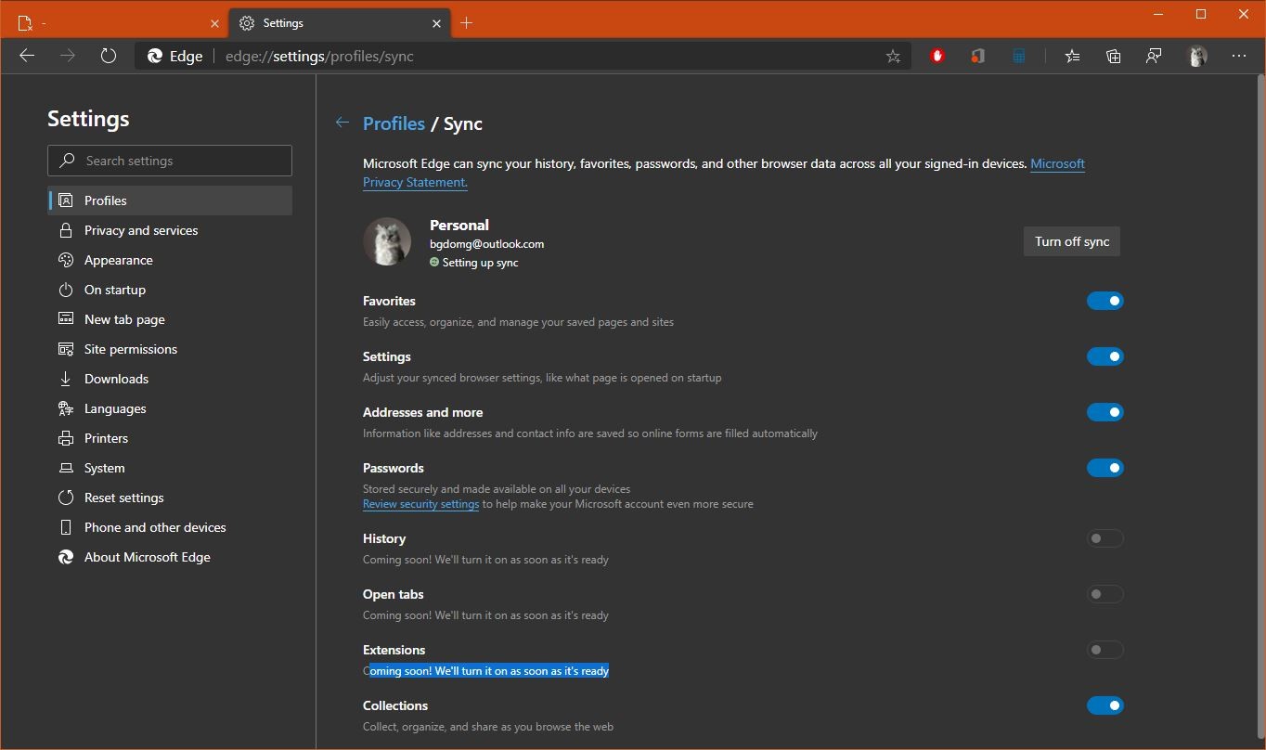Viewport: 1266px width, 750px height.
Task: Go to Appearance settings
Action: 170,260
